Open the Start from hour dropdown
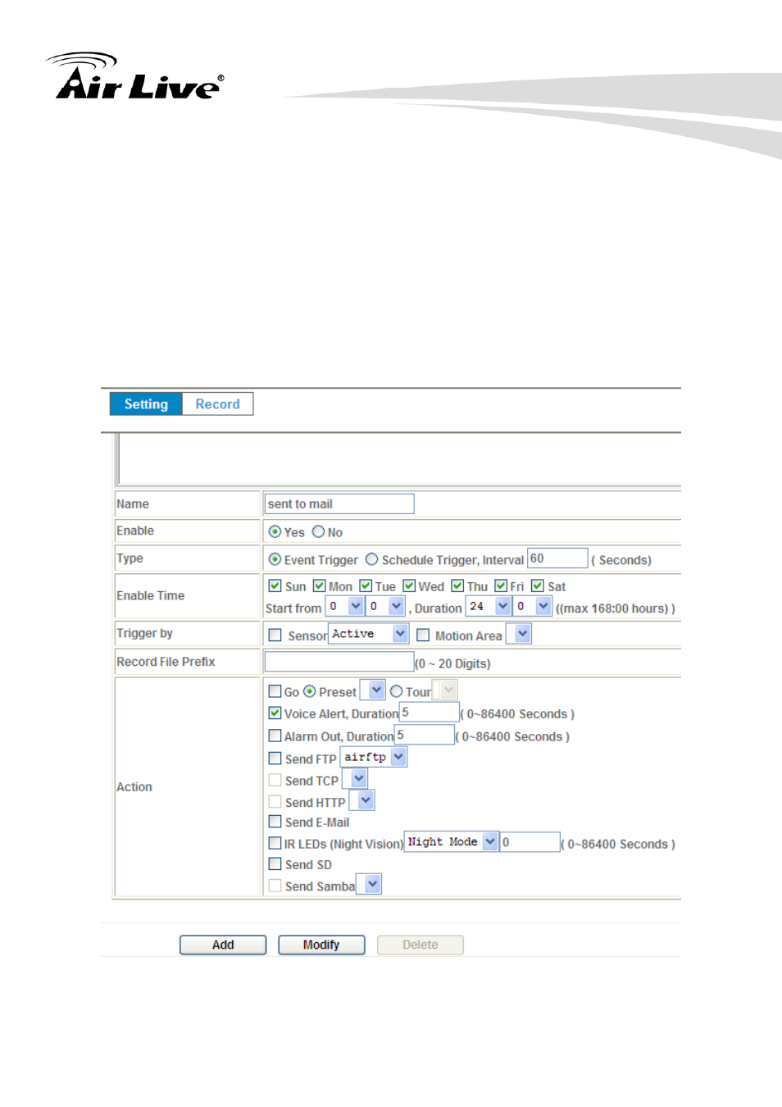The width and height of the screenshot is (782, 1107). (345, 606)
